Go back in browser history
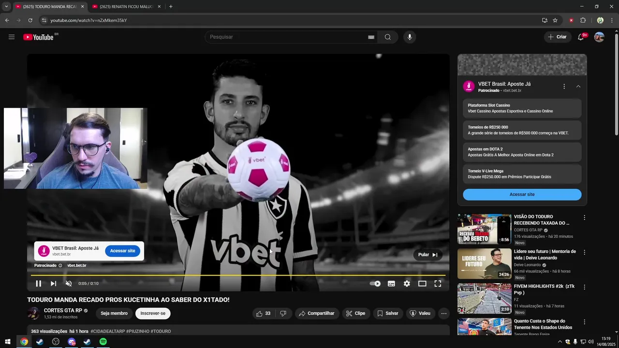619x348 pixels. pos(7,20)
